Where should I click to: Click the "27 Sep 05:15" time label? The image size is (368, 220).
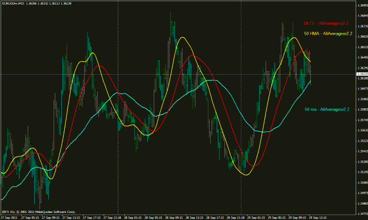point(30,218)
